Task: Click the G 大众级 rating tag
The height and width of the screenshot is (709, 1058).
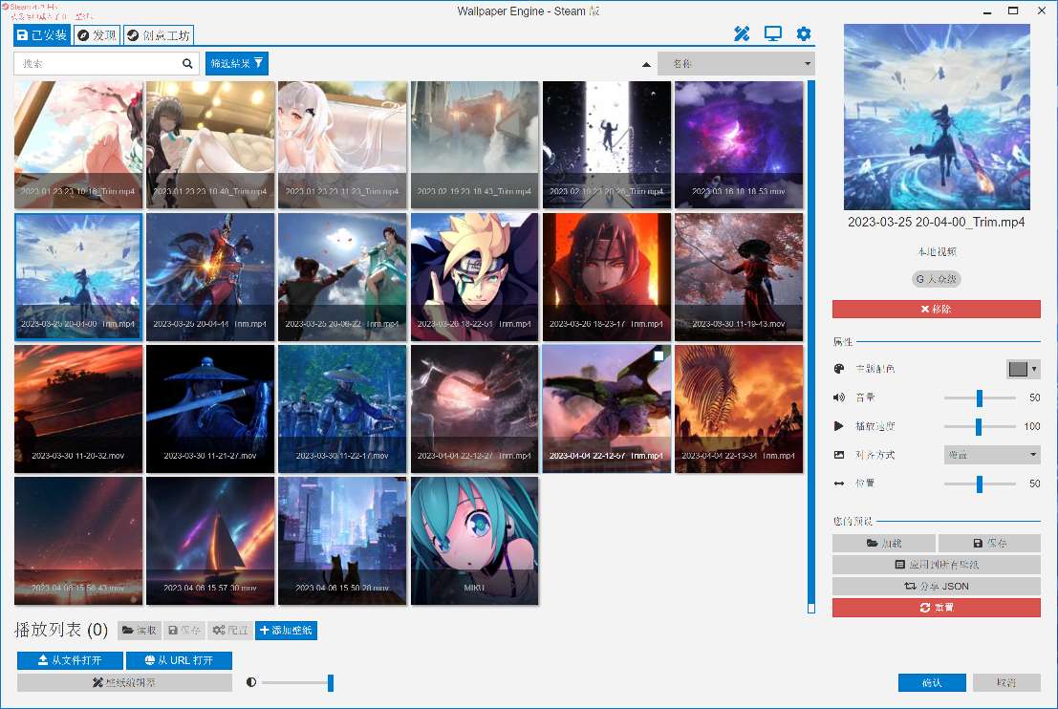Action: tap(936, 279)
